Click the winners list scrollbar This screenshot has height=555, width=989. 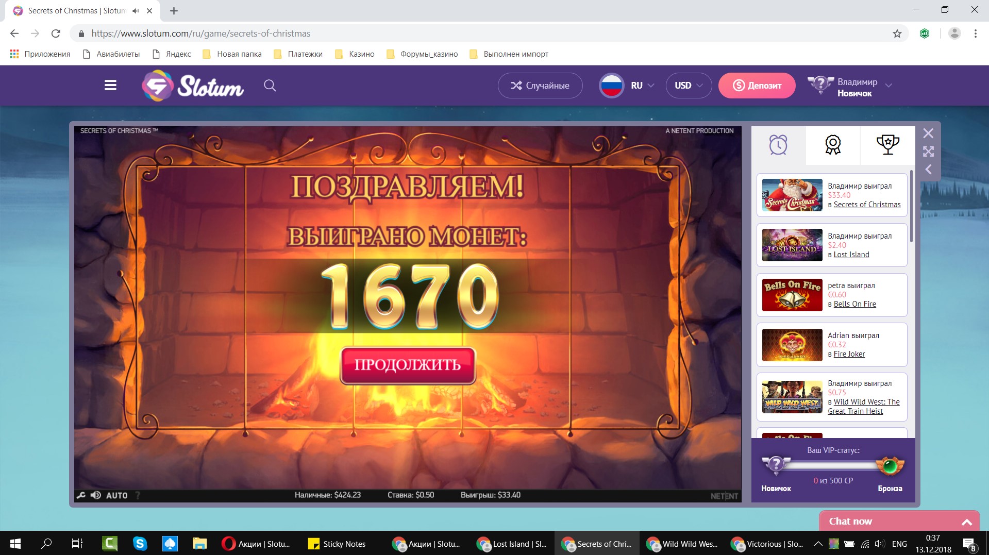pyautogui.click(x=911, y=206)
